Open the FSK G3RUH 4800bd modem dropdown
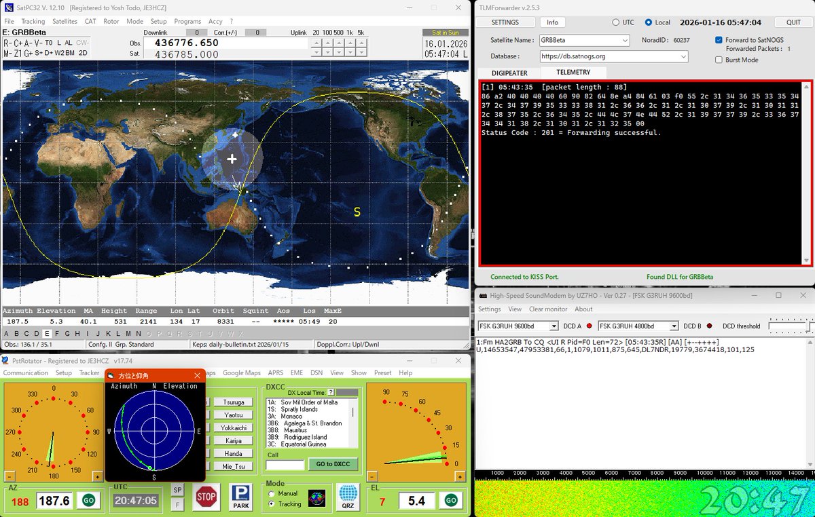The width and height of the screenshot is (815, 517). coord(674,326)
